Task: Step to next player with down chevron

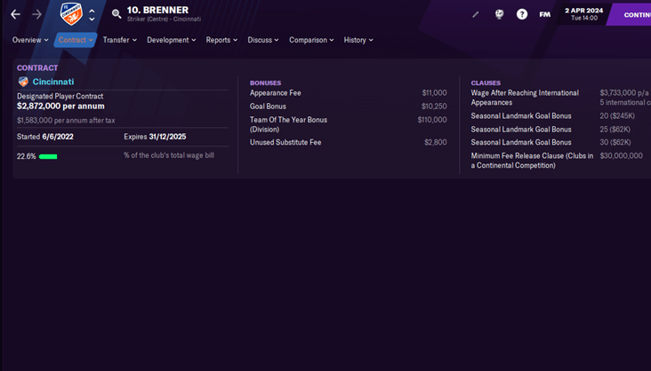Action: [x=92, y=20]
